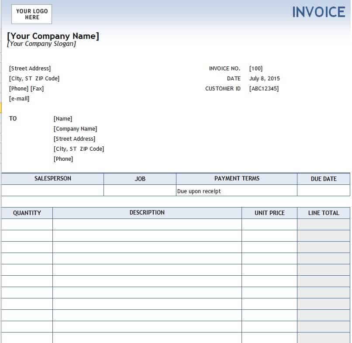The height and width of the screenshot is (343, 352).
Task: Select the [Phone] [Fax] cell
Action: coord(26,89)
